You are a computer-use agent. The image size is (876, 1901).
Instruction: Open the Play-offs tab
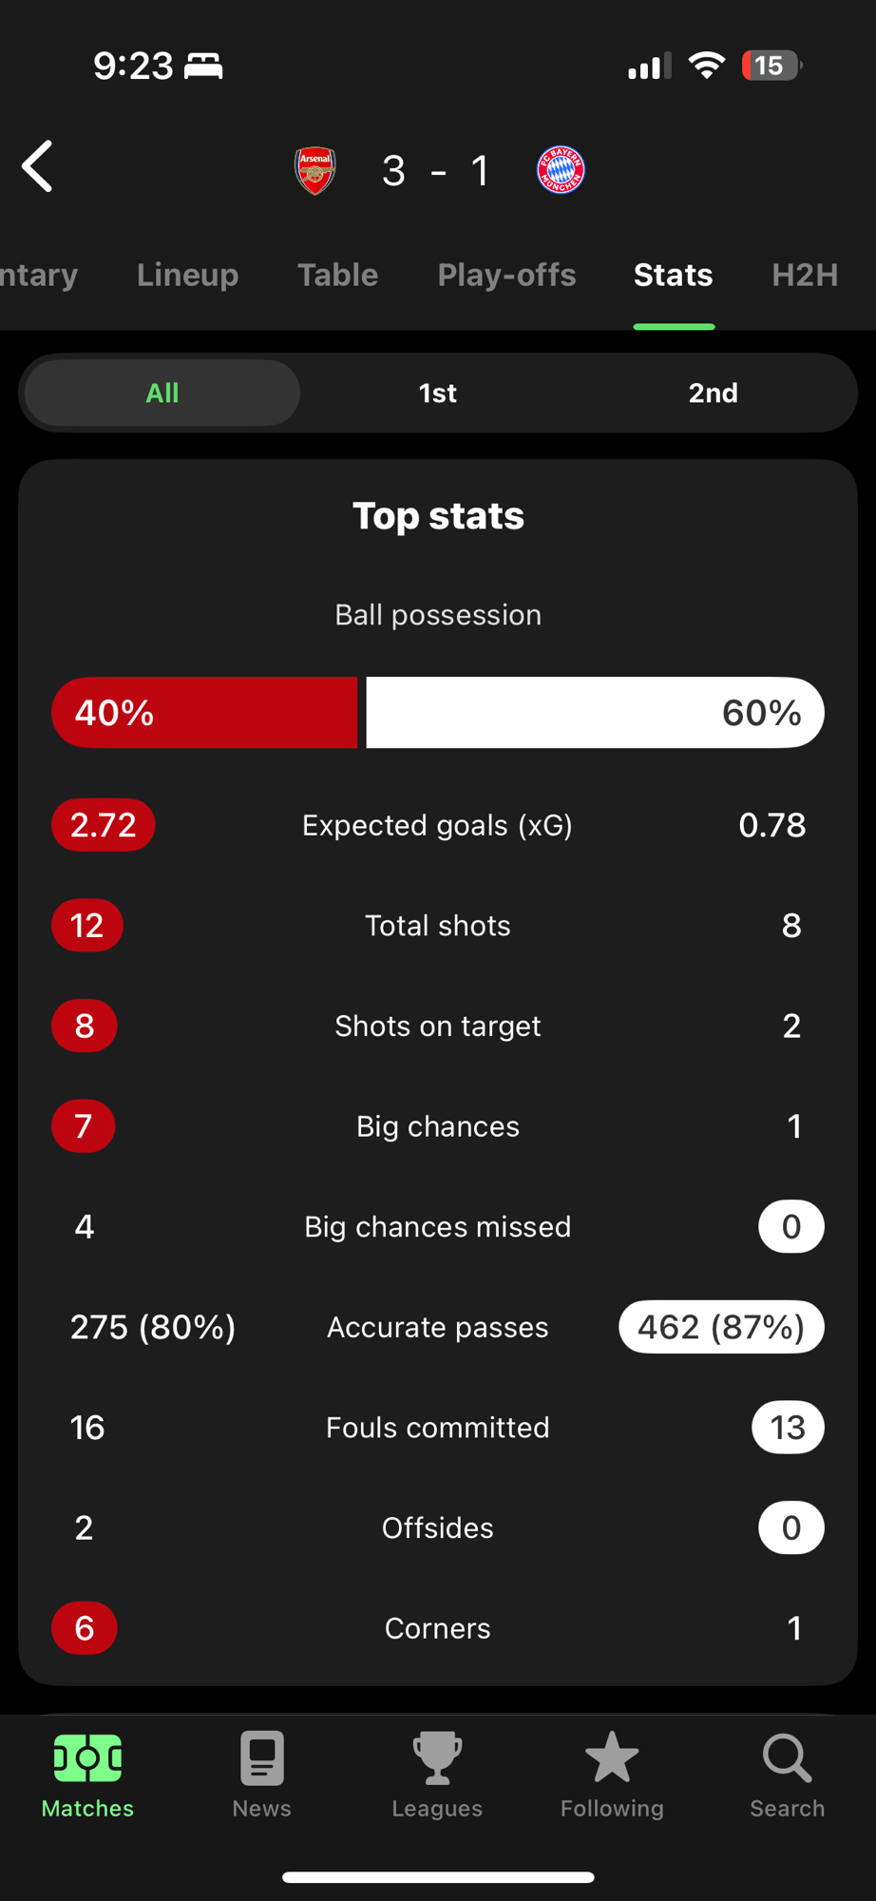(506, 275)
